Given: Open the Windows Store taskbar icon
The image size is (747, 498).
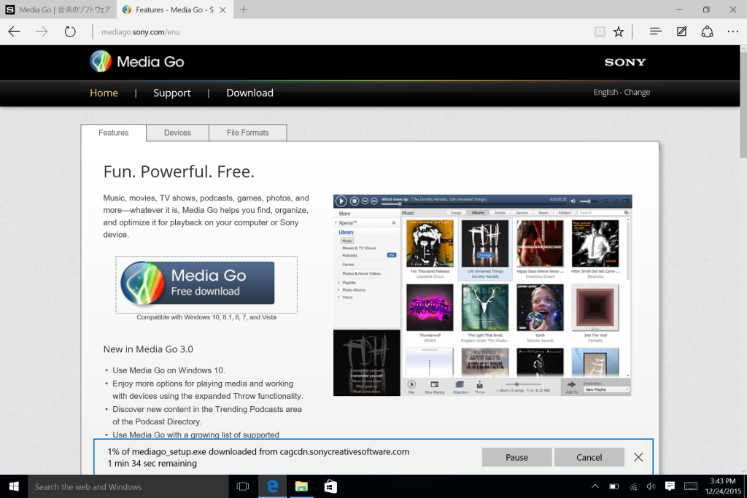Looking at the screenshot, I should pyautogui.click(x=330, y=486).
